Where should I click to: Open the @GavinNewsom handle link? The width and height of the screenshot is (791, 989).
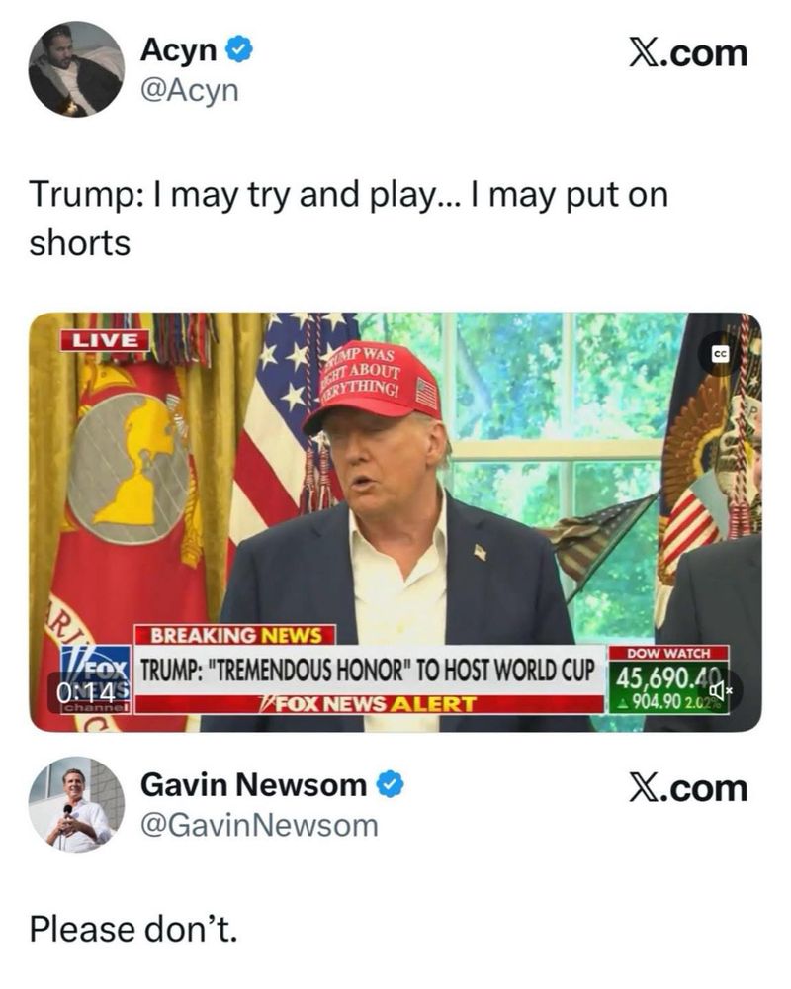pos(259,826)
